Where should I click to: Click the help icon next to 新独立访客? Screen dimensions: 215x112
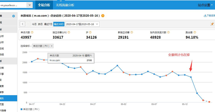(132, 32)
